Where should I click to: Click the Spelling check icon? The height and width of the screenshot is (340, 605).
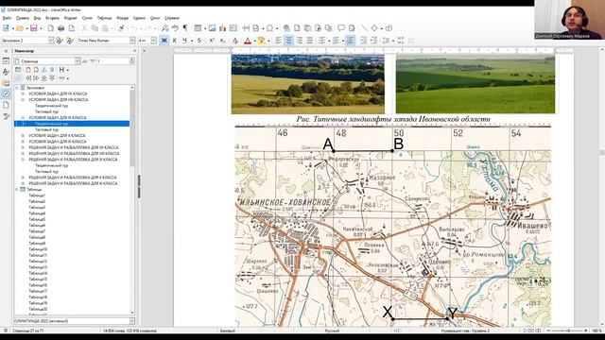coord(175,28)
